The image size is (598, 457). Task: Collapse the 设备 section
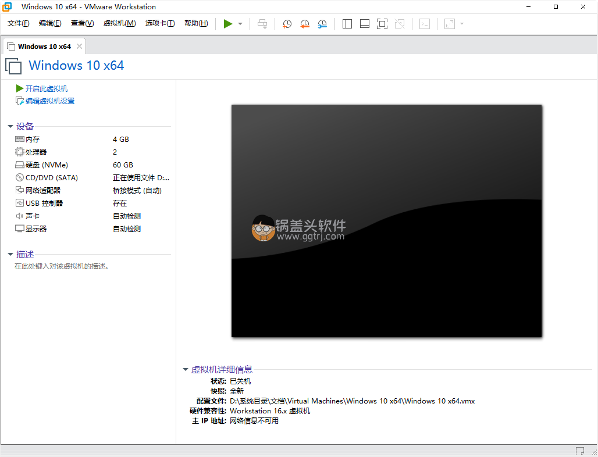coord(10,126)
